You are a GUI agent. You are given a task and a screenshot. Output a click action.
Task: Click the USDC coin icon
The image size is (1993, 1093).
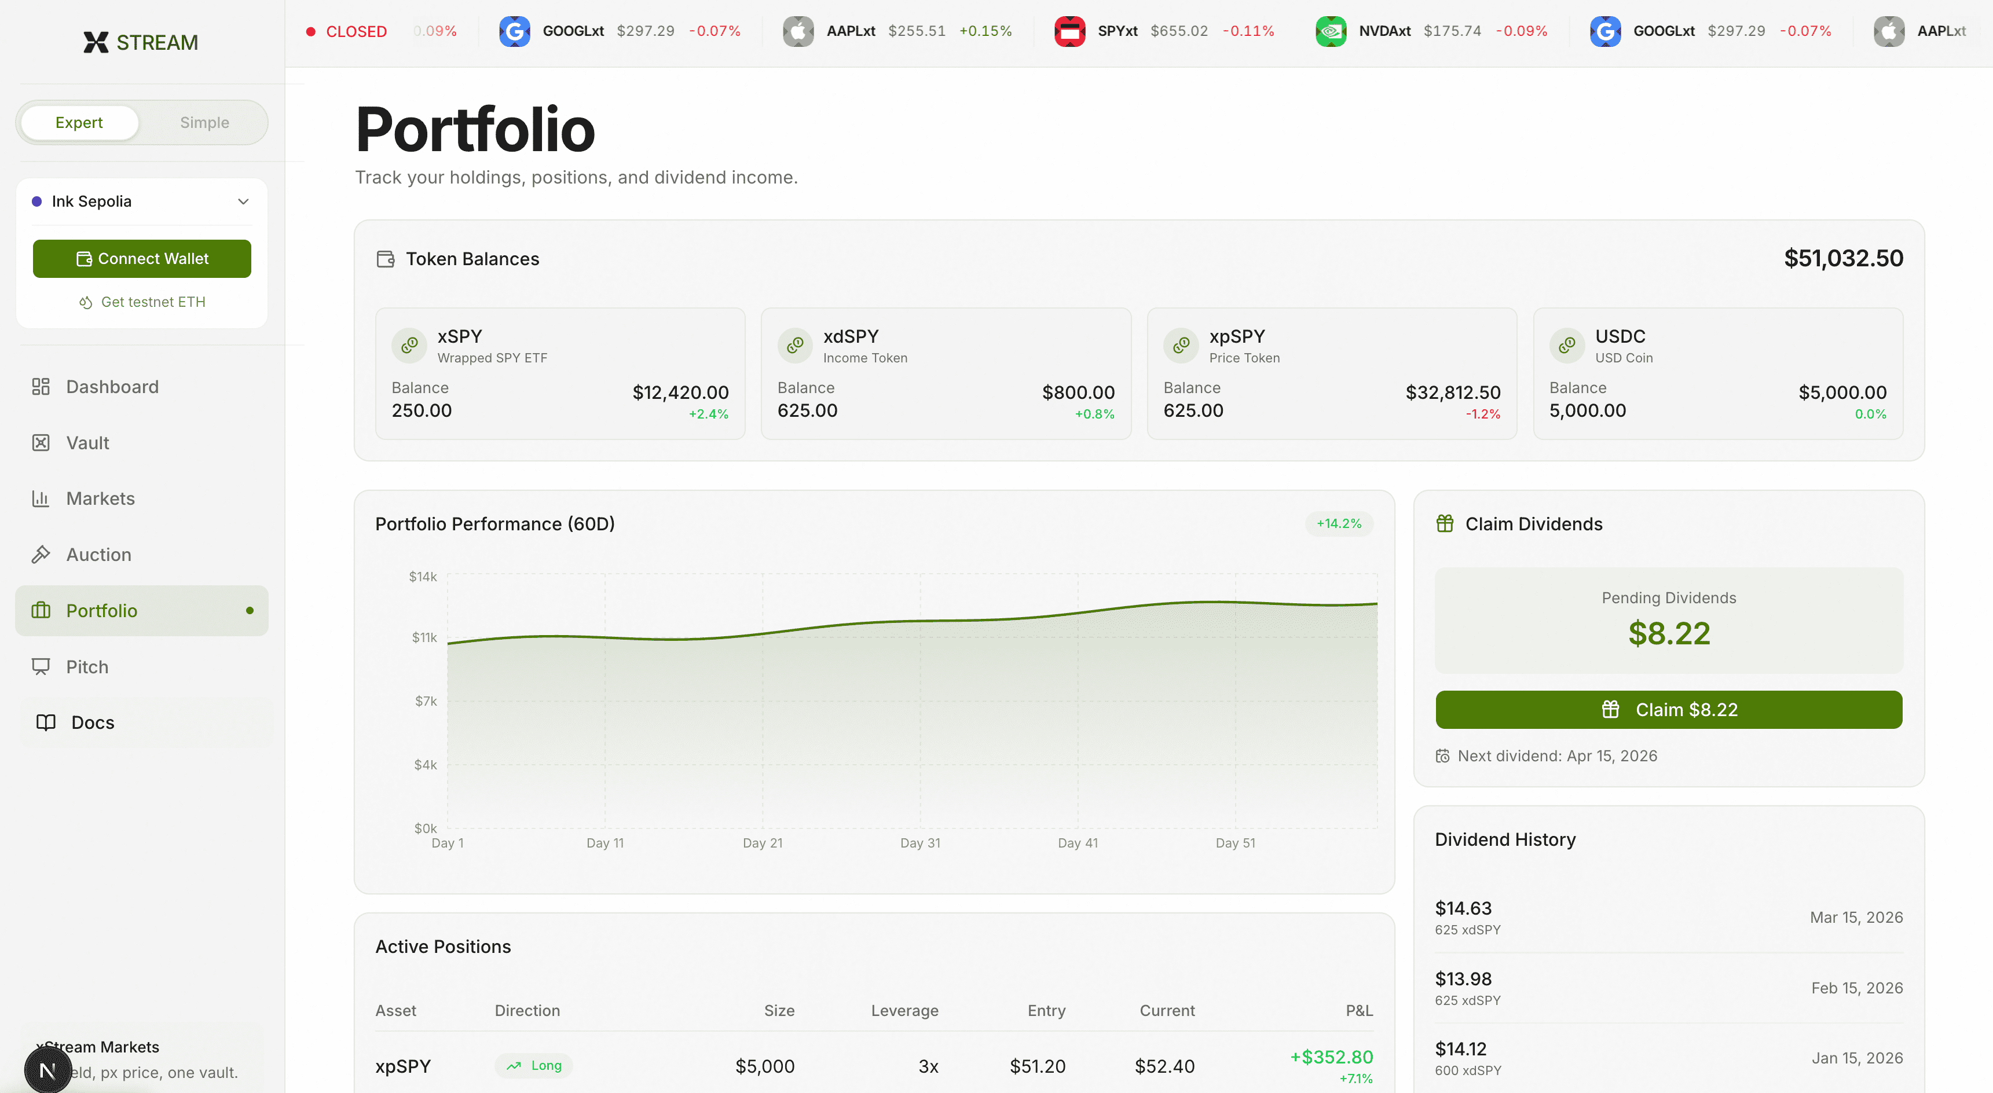[1567, 345]
